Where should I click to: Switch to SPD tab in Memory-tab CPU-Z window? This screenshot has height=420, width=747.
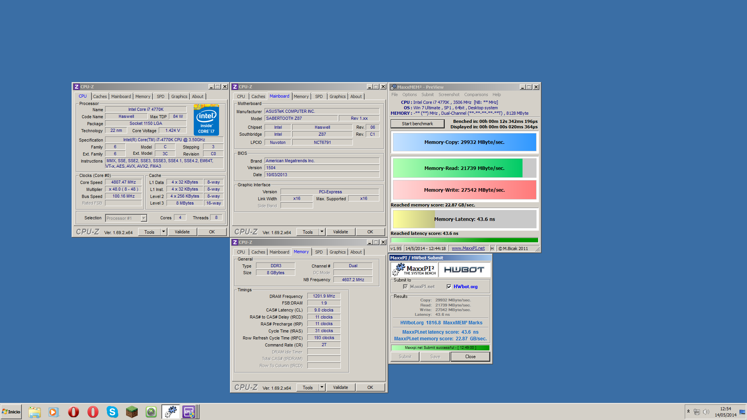319,252
